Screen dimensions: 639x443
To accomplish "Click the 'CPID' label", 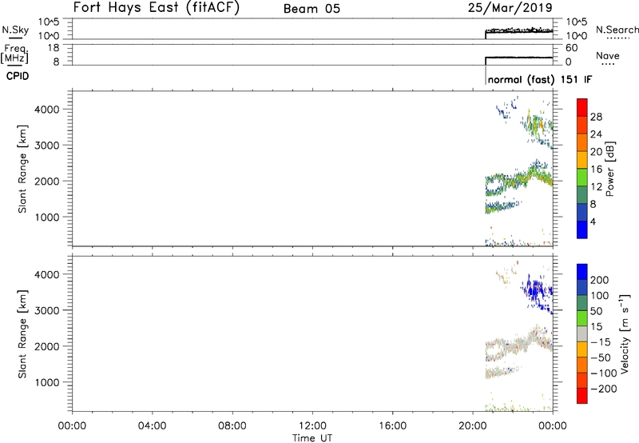I will 18,76.
